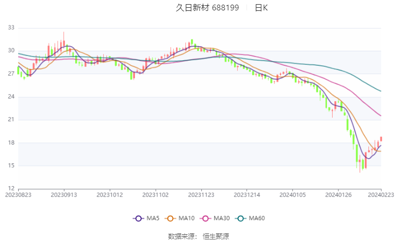Toggle the MA30 legend series
The width and height of the screenshot is (397, 241).
pyautogui.click(x=215, y=218)
